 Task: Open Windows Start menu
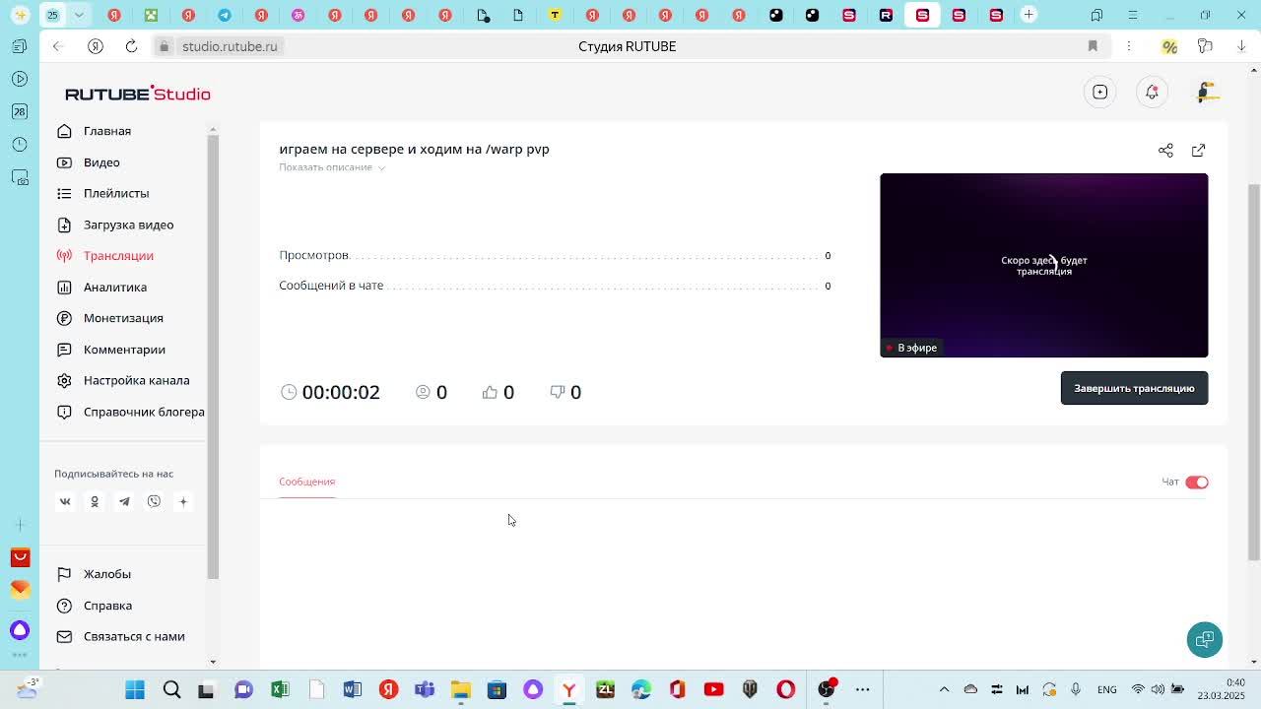pos(135,689)
